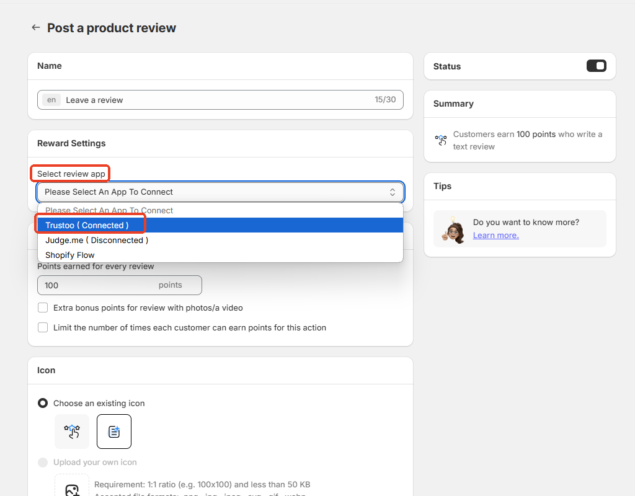Image resolution: width=635 pixels, height=496 pixels.
Task: Click the image upload placeholder icon
Action: (72, 490)
